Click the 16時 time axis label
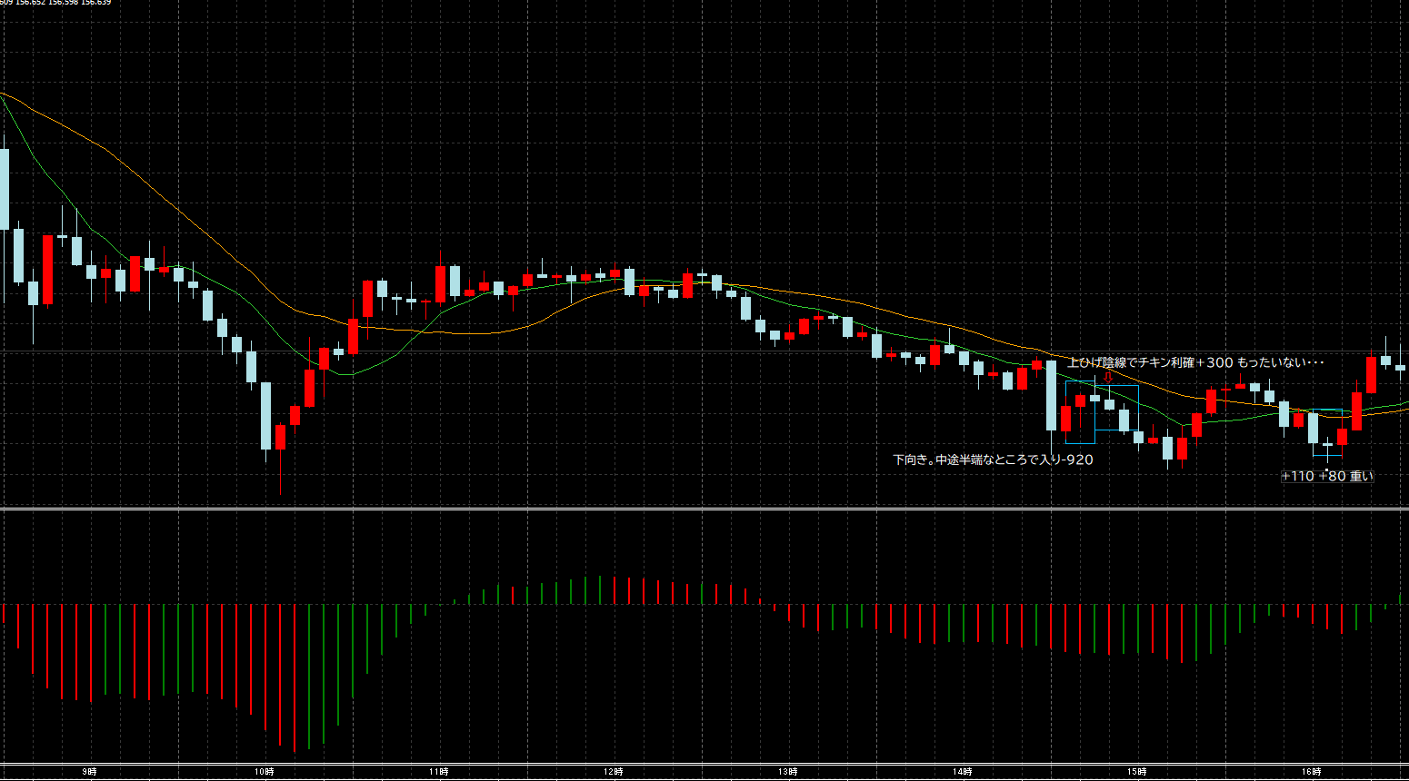Image resolution: width=1409 pixels, height=781 pixels. click(x=1311, y=772)
